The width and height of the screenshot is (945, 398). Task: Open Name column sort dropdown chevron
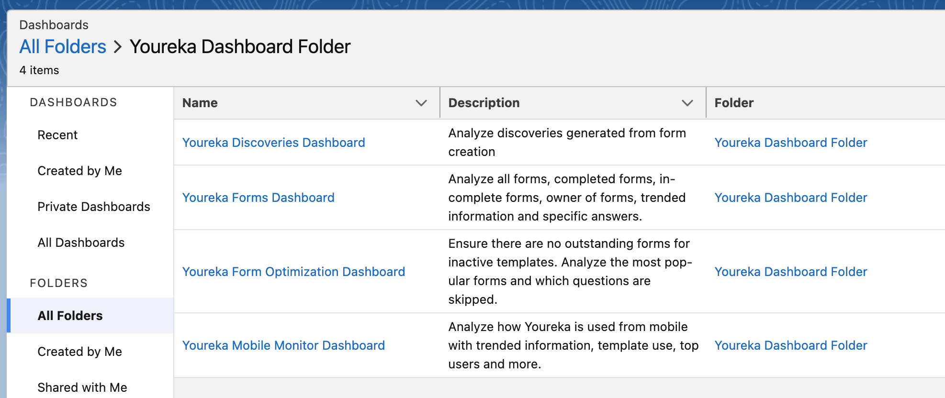(x=421, y=103)
